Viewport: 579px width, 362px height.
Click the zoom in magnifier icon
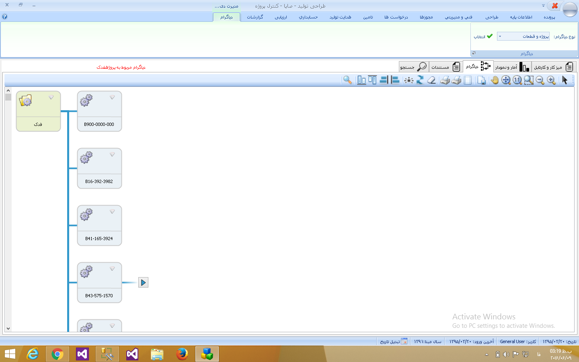coord(551,80)
